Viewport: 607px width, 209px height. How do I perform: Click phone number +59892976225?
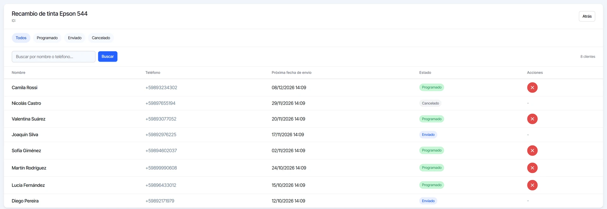(161, 135)
